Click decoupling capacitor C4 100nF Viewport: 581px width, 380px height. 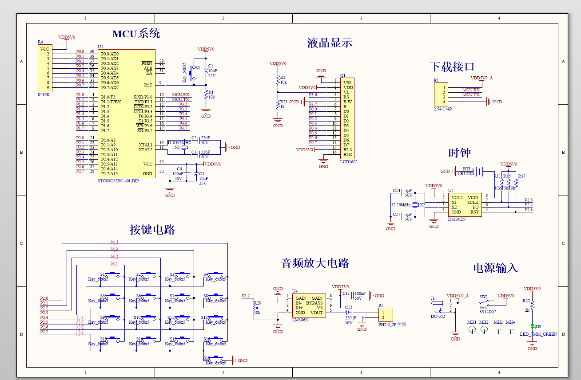coord(187,173)
